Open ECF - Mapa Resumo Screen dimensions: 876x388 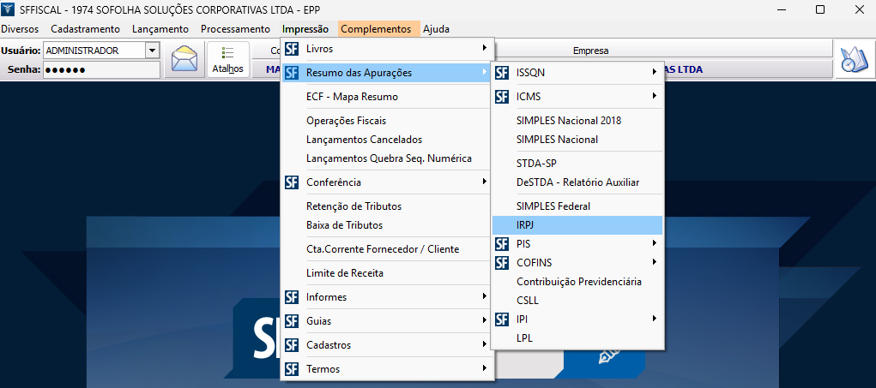[352, 97]
